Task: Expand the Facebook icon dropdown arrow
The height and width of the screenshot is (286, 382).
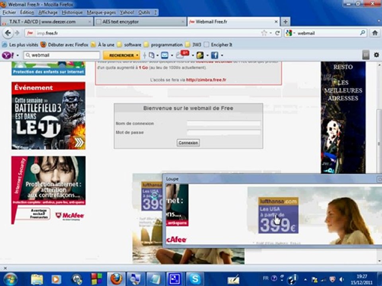Action: [x=222, y=56]
